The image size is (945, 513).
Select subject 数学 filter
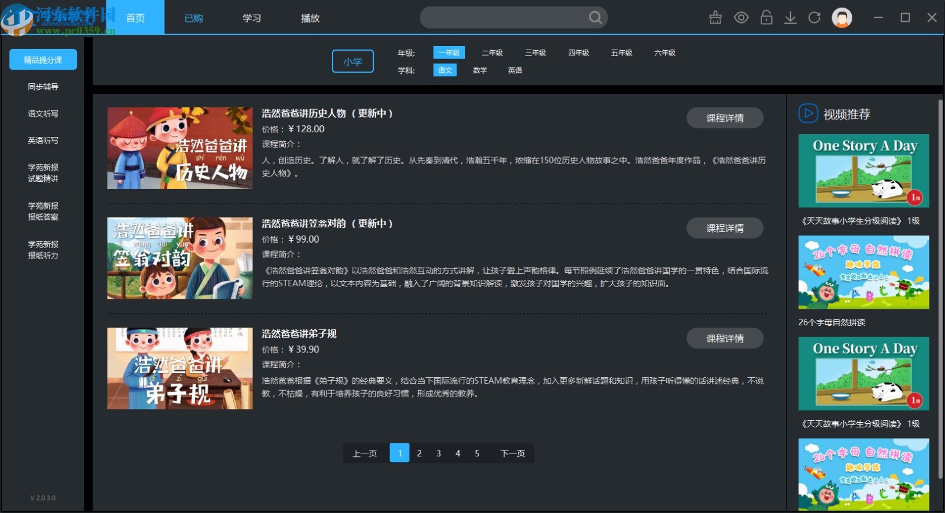(480, 70)
